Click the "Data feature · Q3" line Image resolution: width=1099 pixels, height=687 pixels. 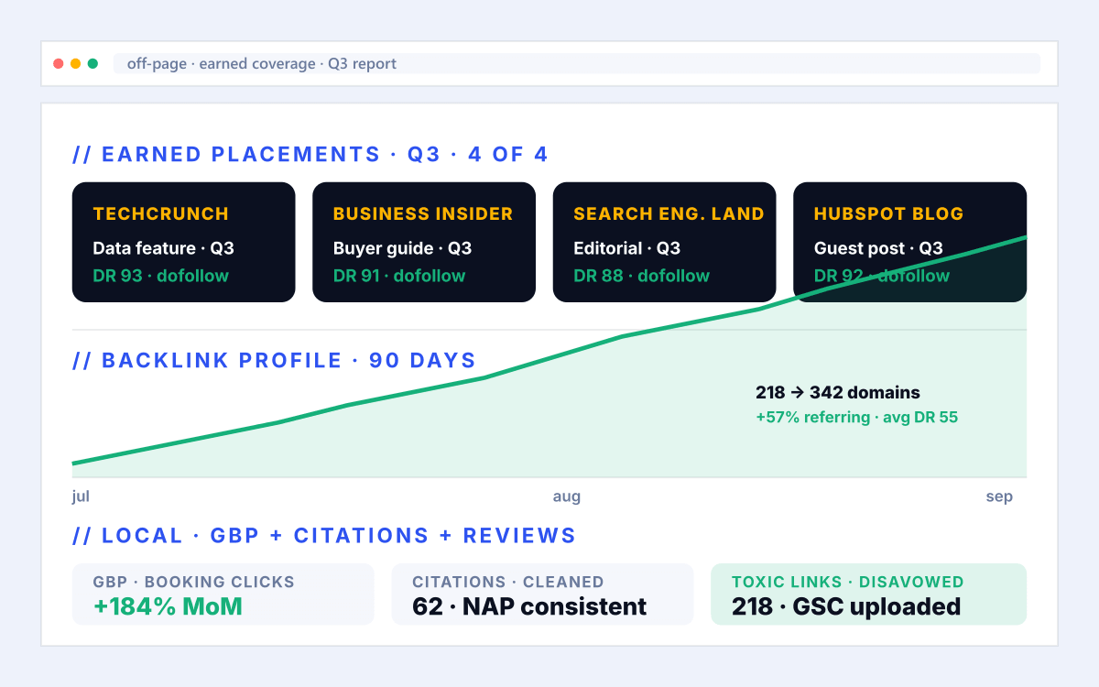click(x=164, y=248)
